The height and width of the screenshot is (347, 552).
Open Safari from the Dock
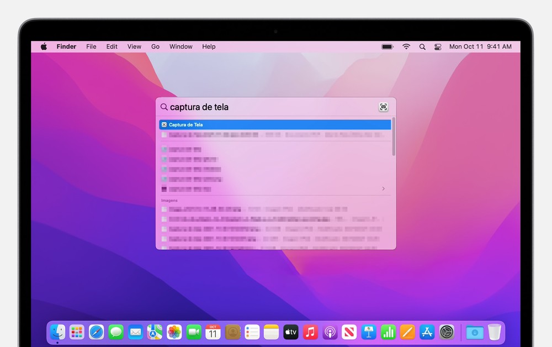coord(97,332)
